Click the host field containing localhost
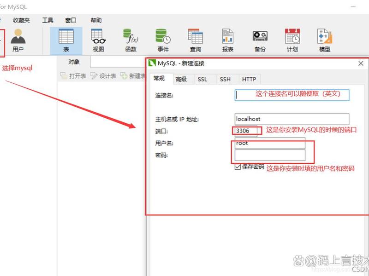This screenshot has height=276, width=369. pos(292,119)
